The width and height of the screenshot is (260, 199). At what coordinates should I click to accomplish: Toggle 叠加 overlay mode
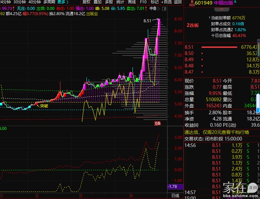pyautogui.click(x=98, y=2)
